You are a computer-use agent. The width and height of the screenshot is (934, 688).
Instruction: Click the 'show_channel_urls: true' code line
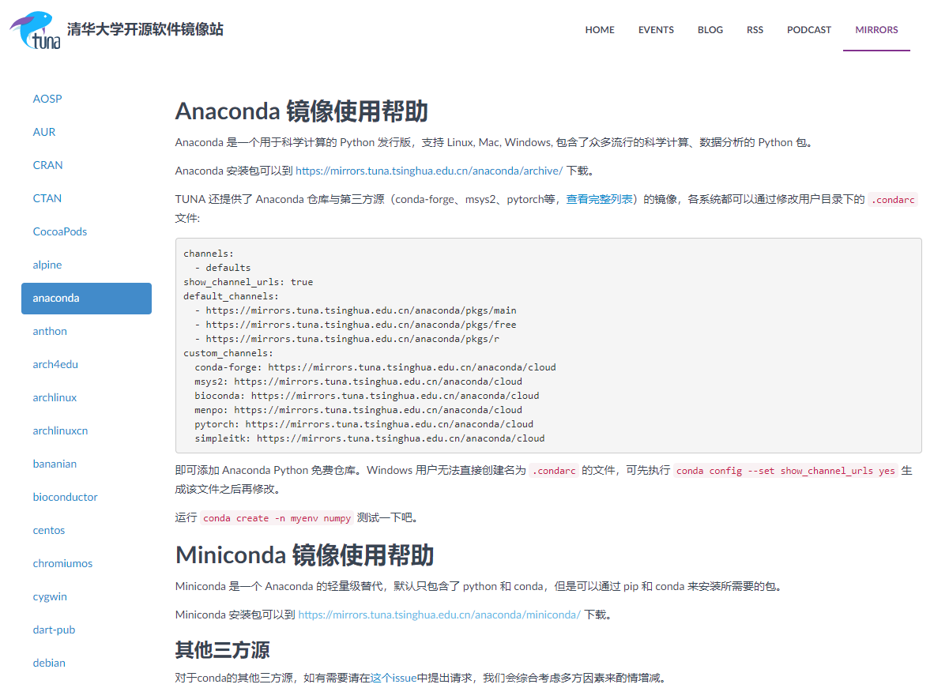click(248, 282)
